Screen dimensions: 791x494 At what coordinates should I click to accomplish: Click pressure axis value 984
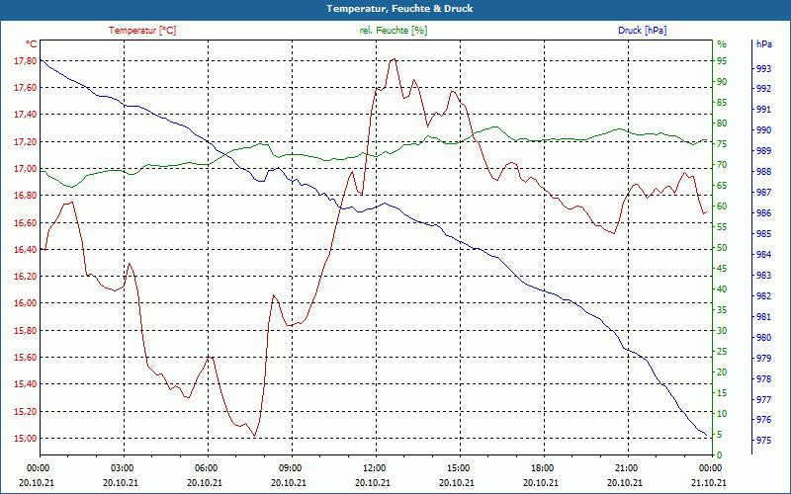click(x=763, y=255)
